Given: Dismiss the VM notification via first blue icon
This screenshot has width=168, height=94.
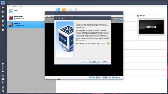Looking at the screenshot, I should pyautogui.click(x=118, y=20).
